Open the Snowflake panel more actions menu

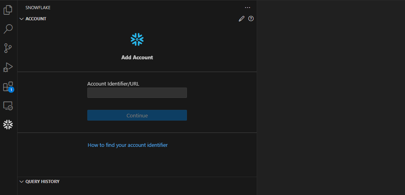[248, 8]
